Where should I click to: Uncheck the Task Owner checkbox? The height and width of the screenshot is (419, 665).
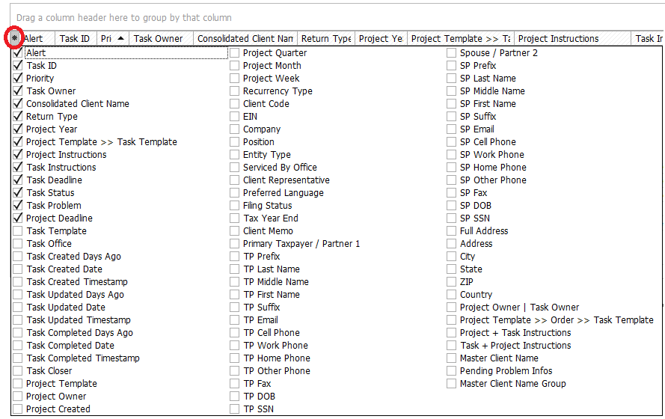pyautogui.click(x=18, y=91)
